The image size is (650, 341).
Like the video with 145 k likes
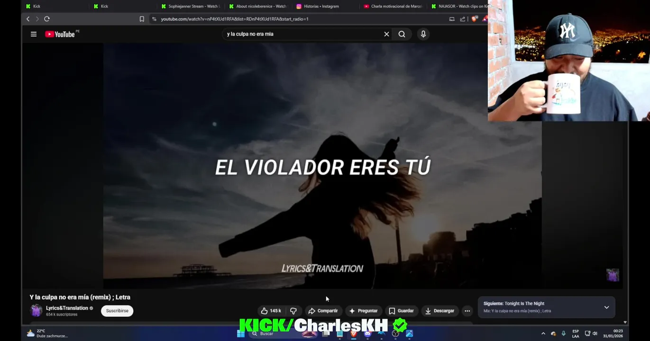[271, 311]
